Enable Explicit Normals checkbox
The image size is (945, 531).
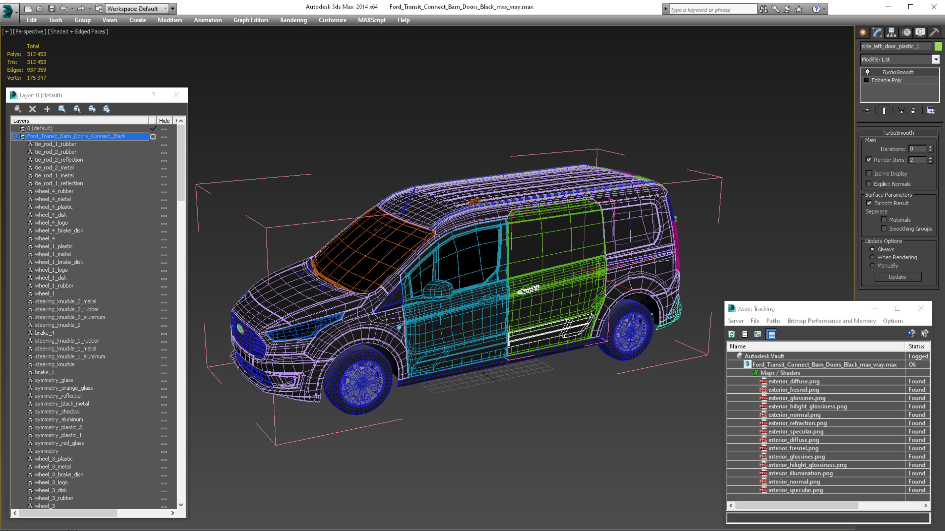(x=869, y=184)
